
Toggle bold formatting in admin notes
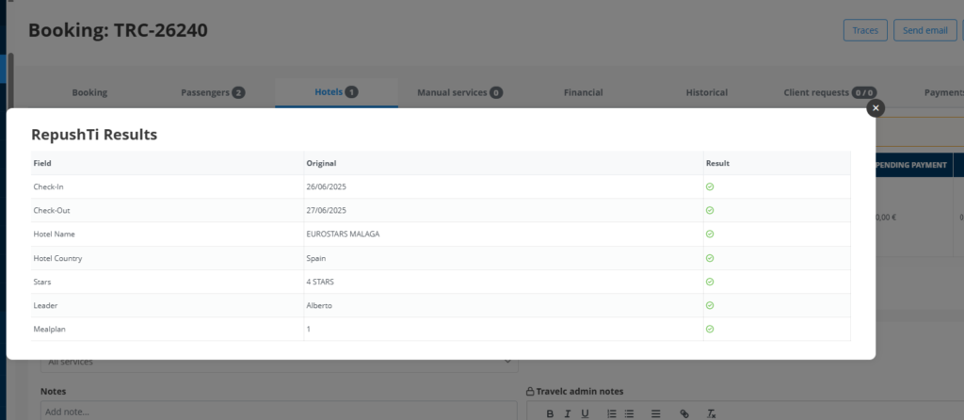(546, 413)
